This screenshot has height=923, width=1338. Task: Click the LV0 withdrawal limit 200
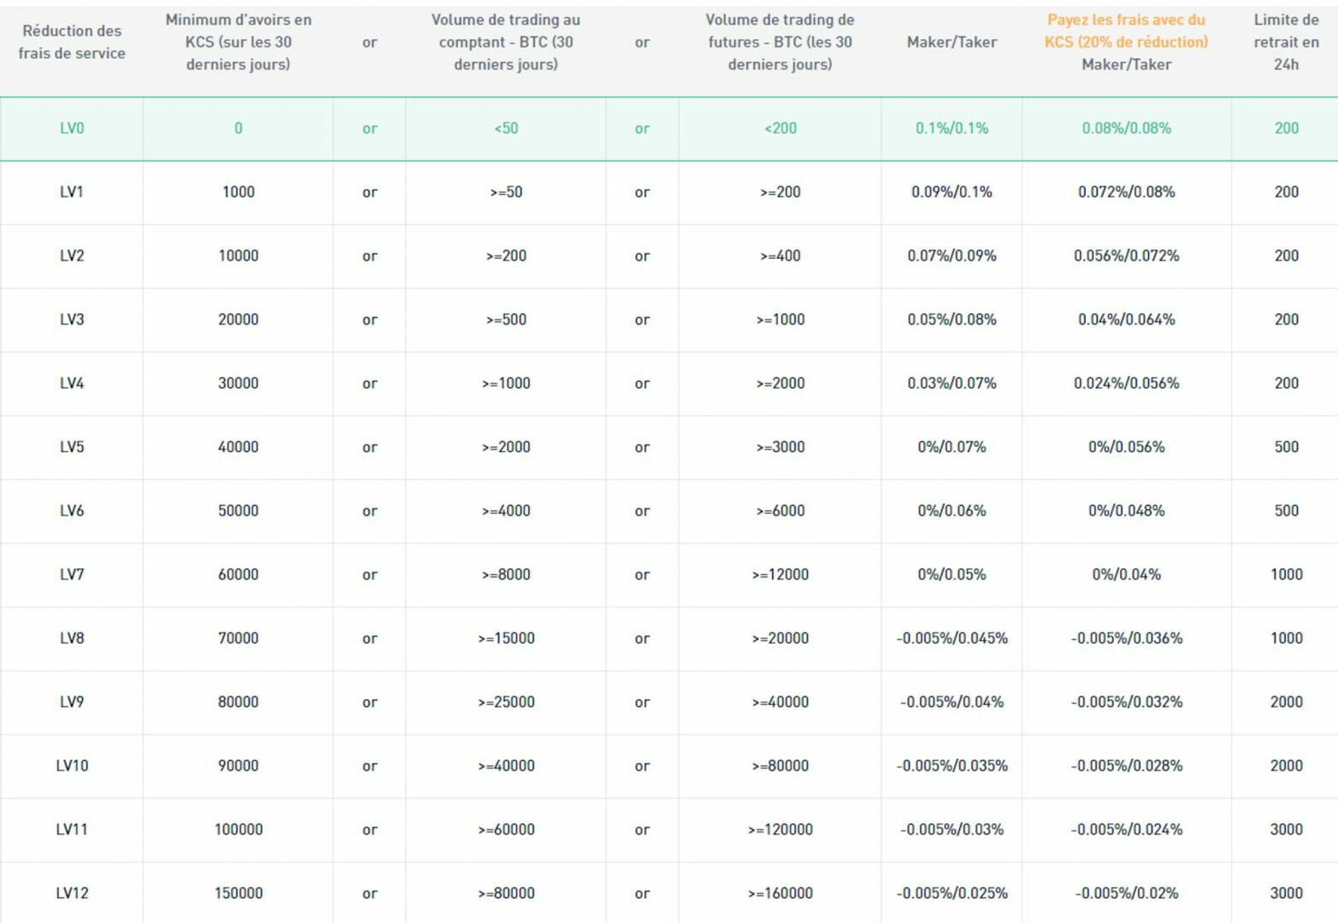pos(1287,128)
